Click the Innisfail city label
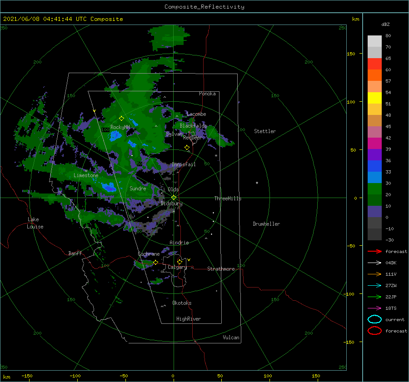Screen dimensions: 409x382 184,164
